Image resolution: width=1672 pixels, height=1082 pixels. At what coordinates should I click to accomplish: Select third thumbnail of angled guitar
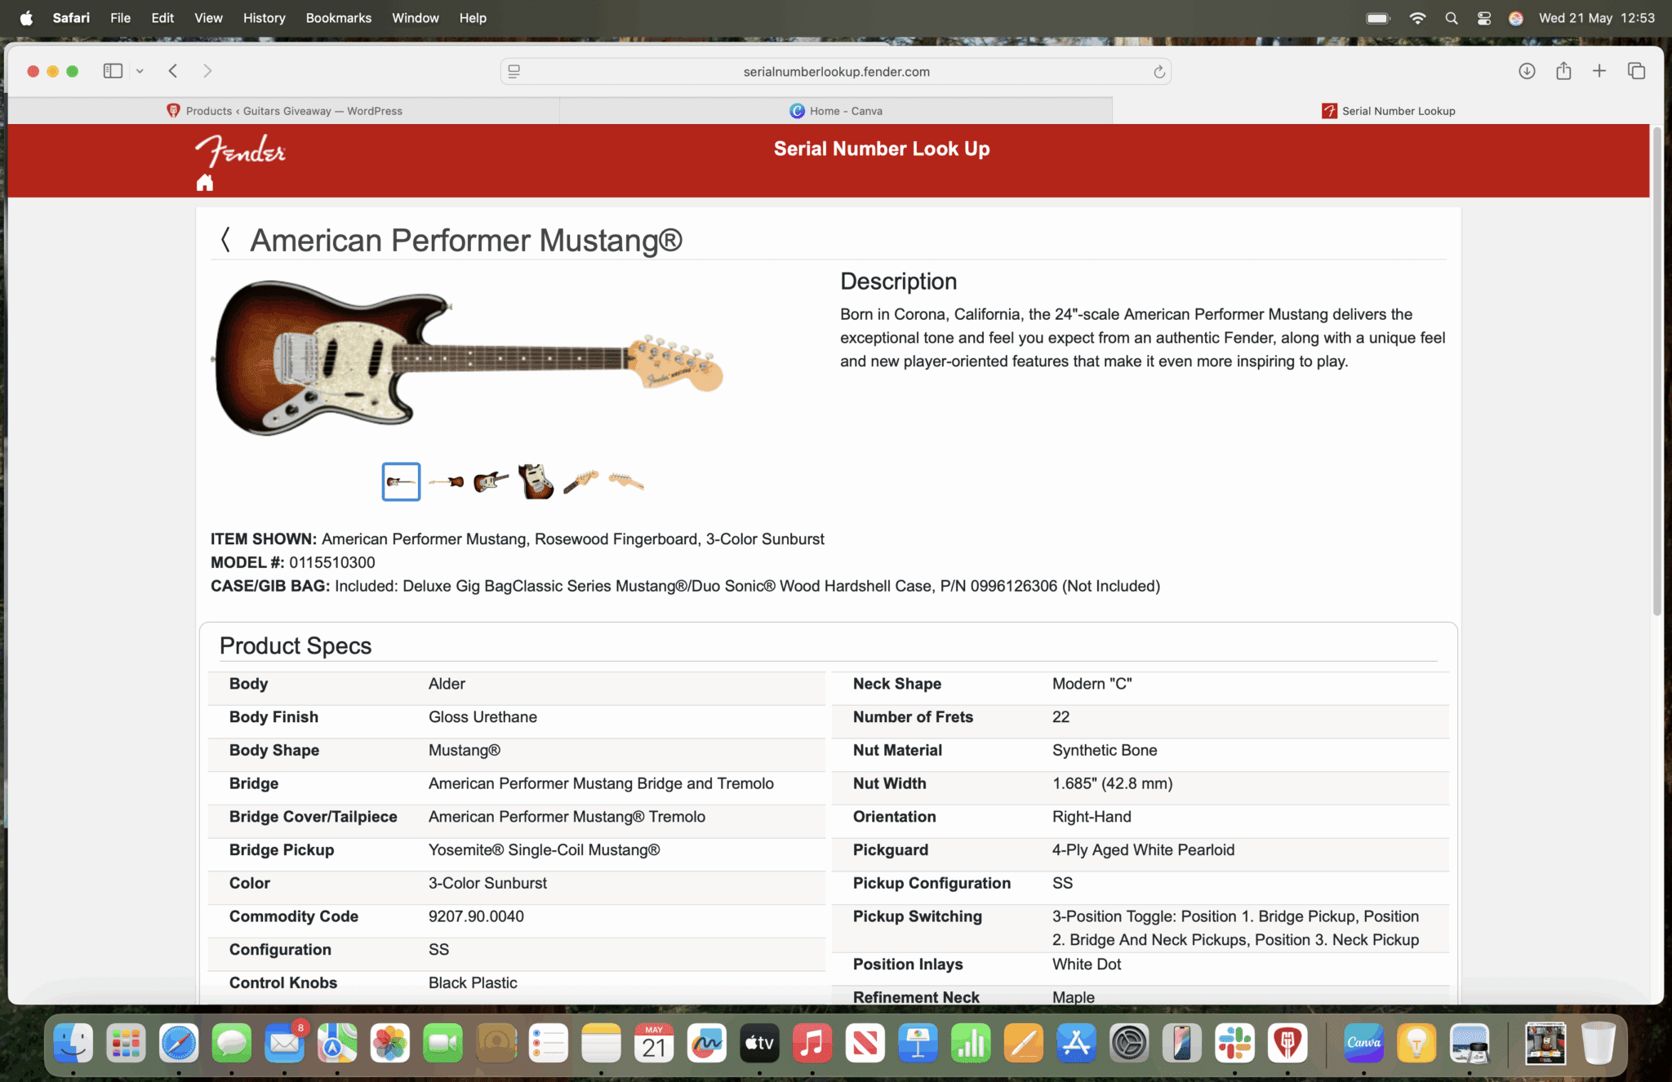[491, 481]
